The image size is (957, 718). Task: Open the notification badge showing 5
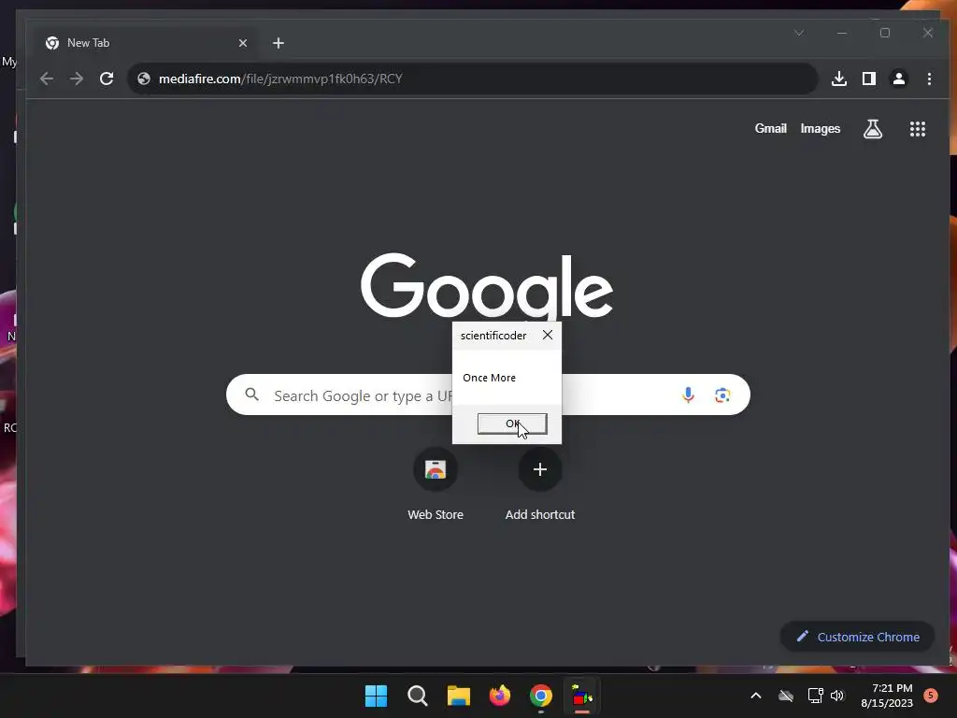pyautogui.click(x=931, y=695)
